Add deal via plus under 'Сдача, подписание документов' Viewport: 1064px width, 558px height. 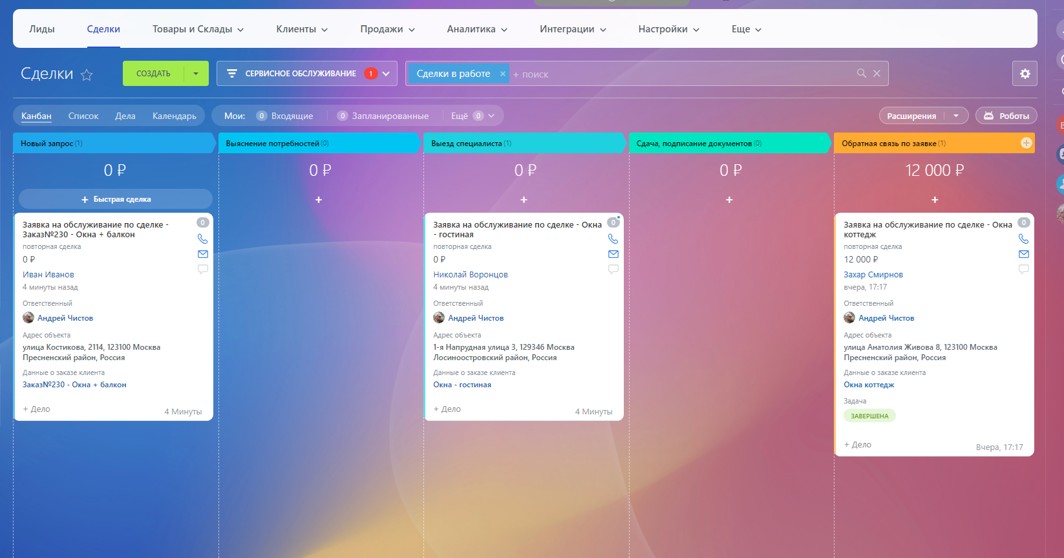click(729, 200)
